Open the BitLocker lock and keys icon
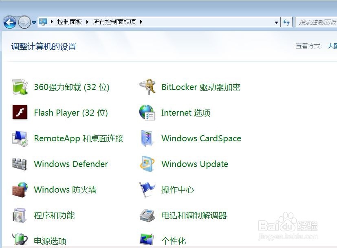 148,87
